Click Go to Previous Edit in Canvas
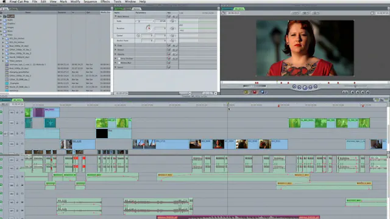The width and height of the screenshot is (390, 219). pyautogui.click(x=294, y=86)
